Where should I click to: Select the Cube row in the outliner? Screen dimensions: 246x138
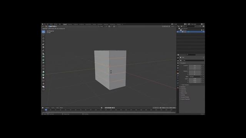click(x=191, y=32)
